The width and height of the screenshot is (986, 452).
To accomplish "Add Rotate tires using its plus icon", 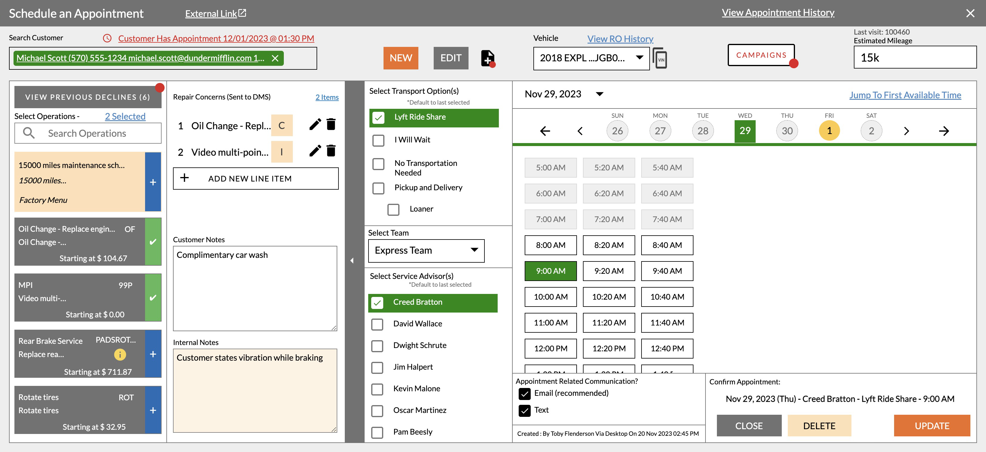I will [x=153, y=410].
